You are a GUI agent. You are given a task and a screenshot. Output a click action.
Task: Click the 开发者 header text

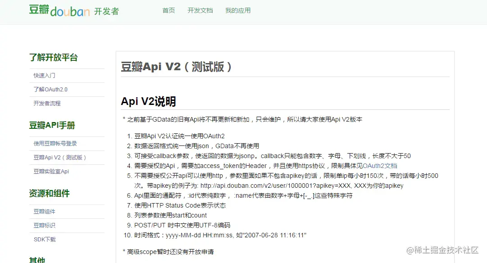click(106, 12)
